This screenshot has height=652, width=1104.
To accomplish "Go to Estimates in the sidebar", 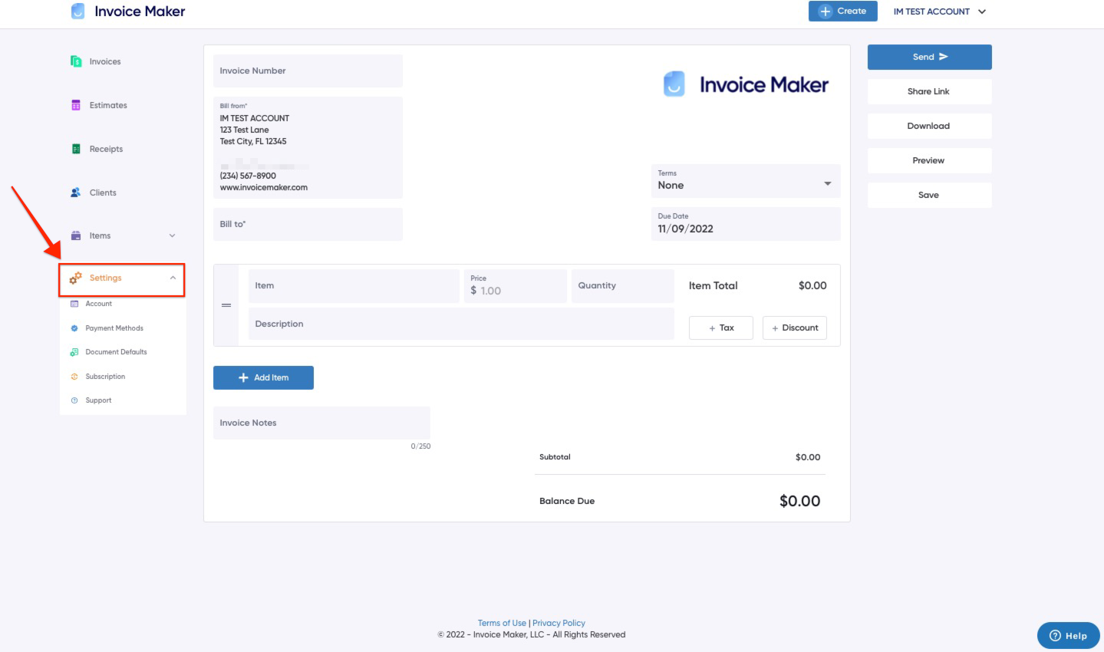I will point(108,105).
